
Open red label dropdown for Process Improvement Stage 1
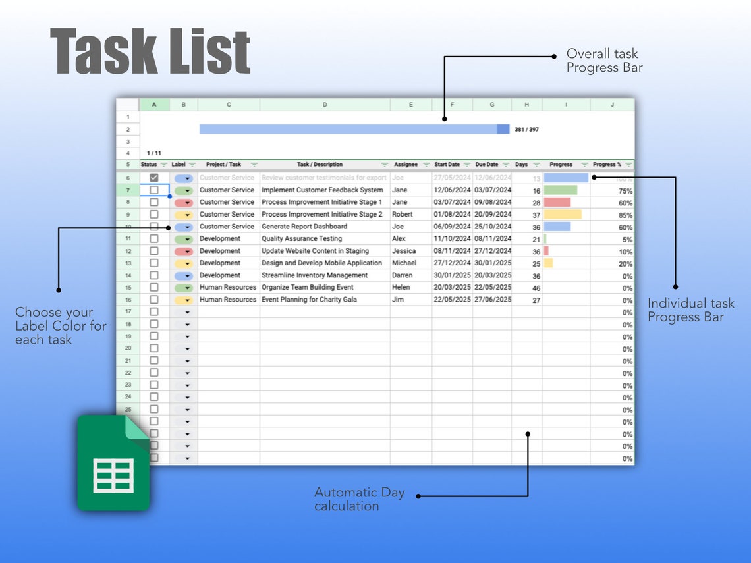coord(183,203)
